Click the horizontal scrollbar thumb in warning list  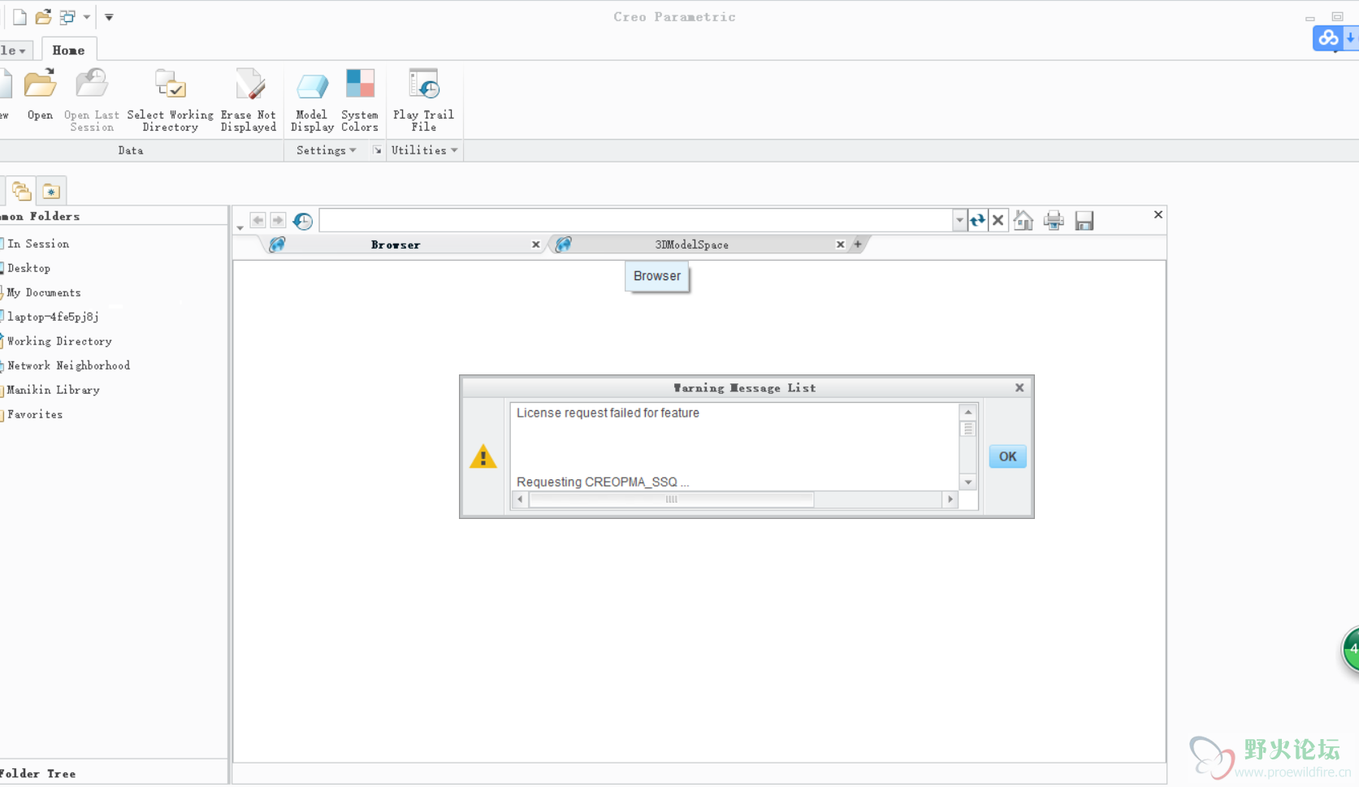(671, 499)
